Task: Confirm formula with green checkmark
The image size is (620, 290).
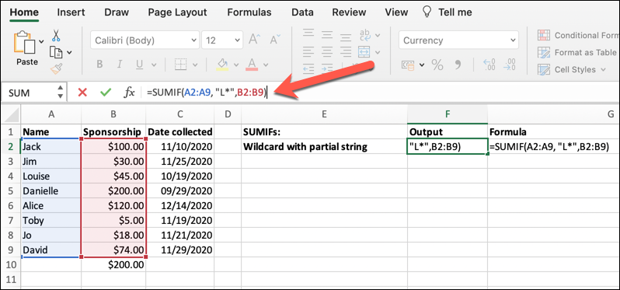Action: point(106,93)
